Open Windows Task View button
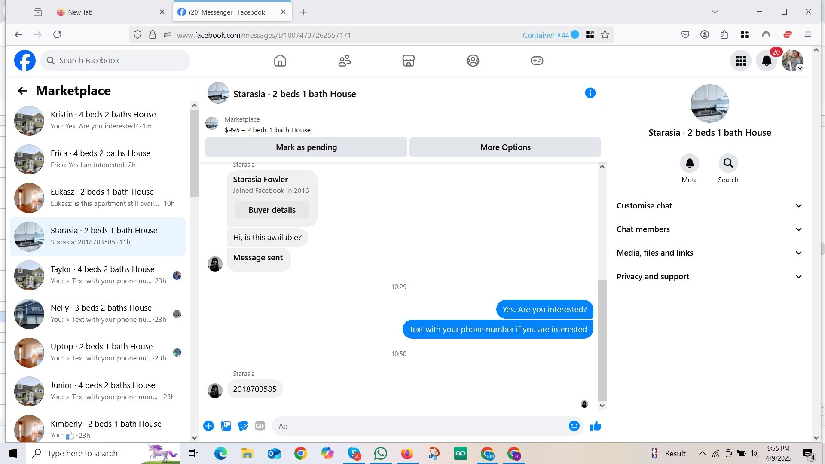 pos(193,453)
